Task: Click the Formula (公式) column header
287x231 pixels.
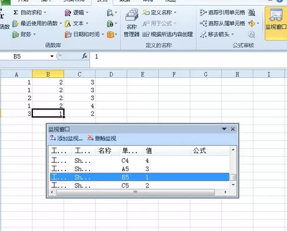Action: coord(210,151)
